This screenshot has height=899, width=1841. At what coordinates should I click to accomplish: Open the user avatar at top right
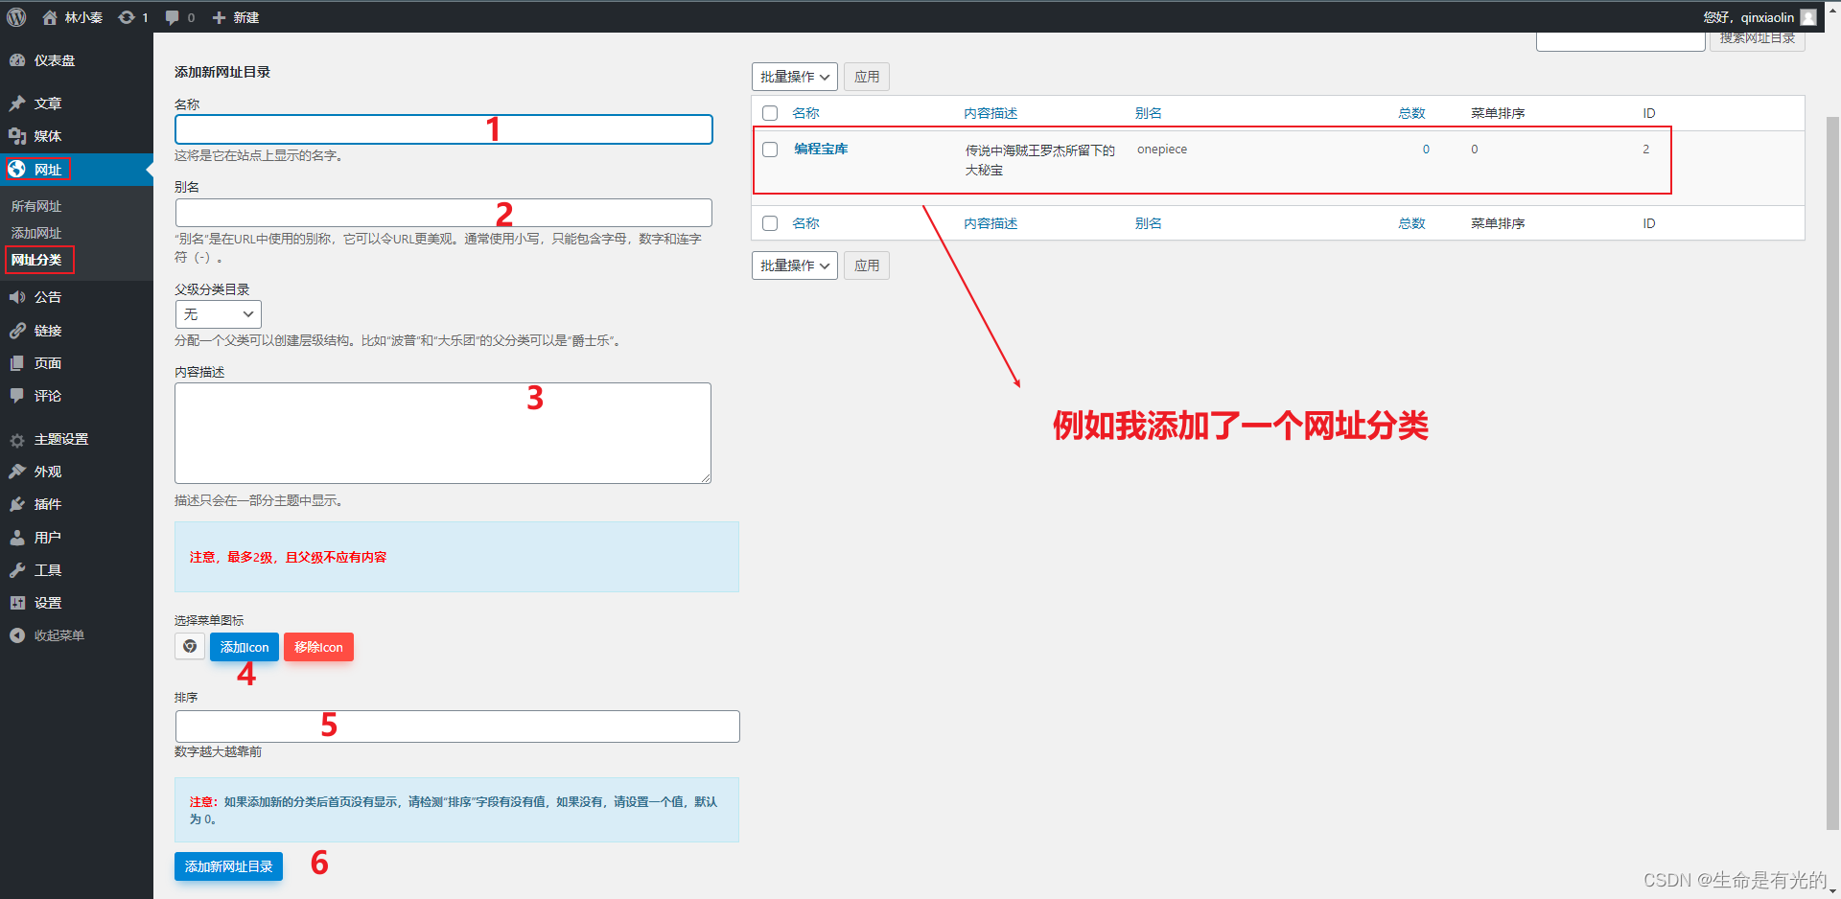(1808, 17)
